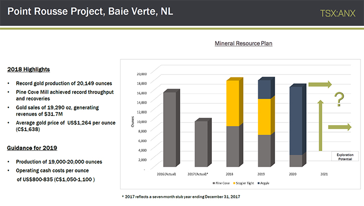The height and width of the screenshot is (206, 364).
Task: Select the '2018 Highlights' heading
Action: click(x=29, y=69)
